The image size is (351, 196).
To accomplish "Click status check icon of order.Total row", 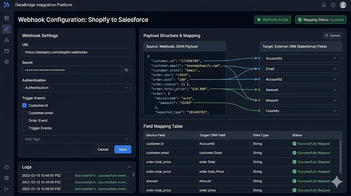I will point(294,162).
